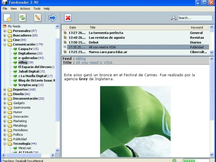Expand the Buscadores folder
Screen dimensions: 216x162
5,35
